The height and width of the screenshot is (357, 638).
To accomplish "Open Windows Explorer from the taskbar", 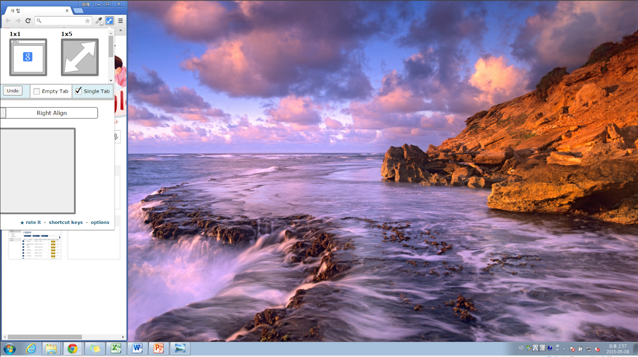I will point(51,349).
